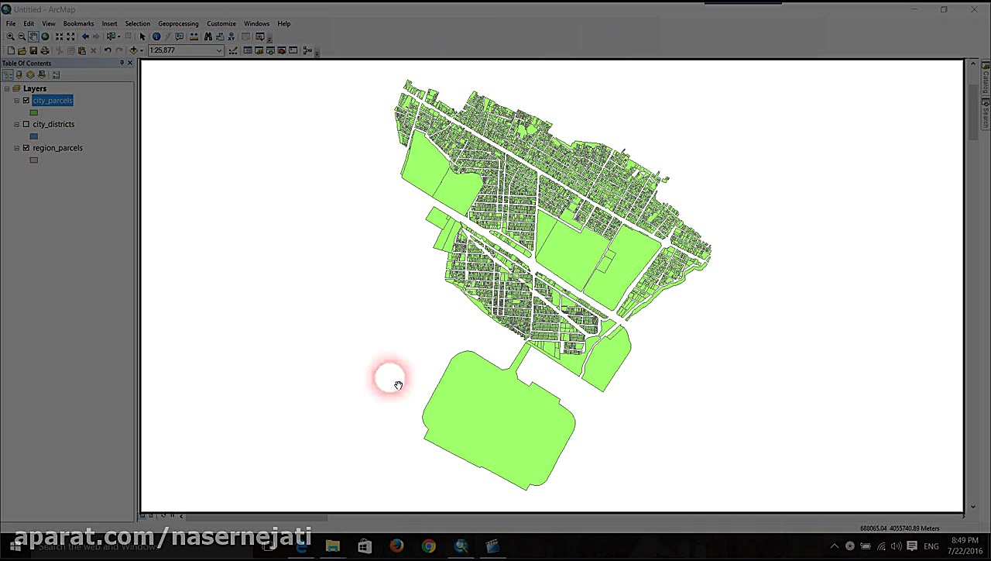Select the Zoom In tool
The width and height of the screenshot is (991, 561).
[x=10, y=36]
